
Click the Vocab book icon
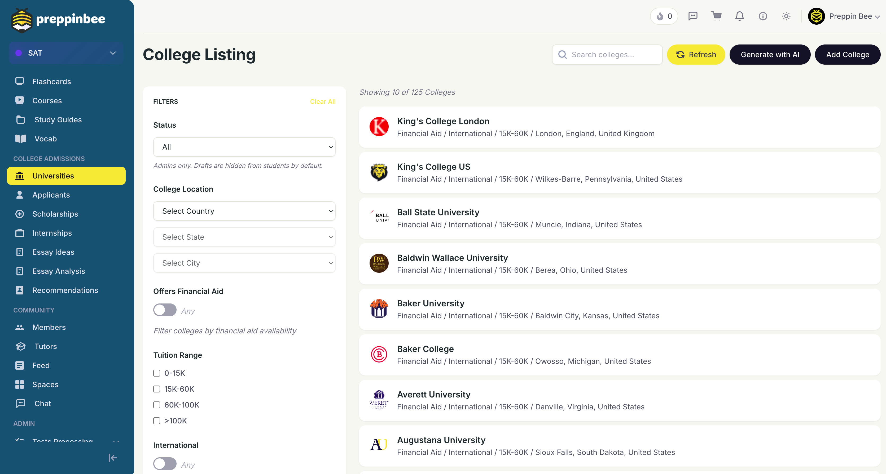(x=21, y=139)
